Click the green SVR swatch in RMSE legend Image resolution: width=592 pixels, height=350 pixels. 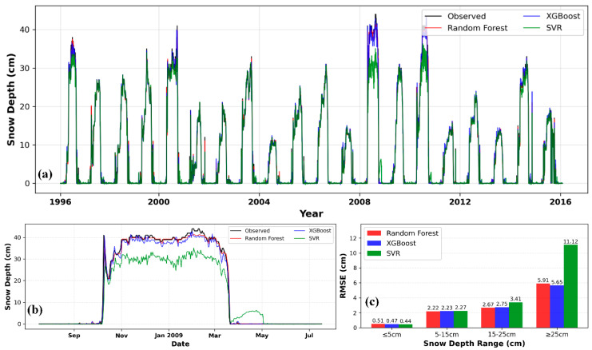coord(374,253)
